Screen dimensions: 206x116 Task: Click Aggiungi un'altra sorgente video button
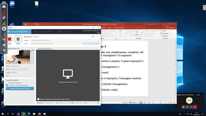coord(20,88)
